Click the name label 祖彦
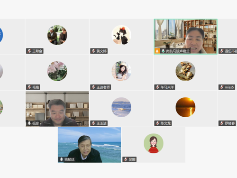The image size is (237, 178). point(36,123)
